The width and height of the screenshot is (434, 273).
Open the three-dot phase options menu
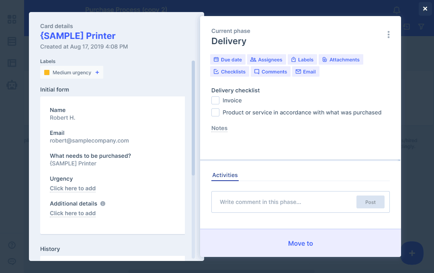pyautogui.click(x=388, y=35)
